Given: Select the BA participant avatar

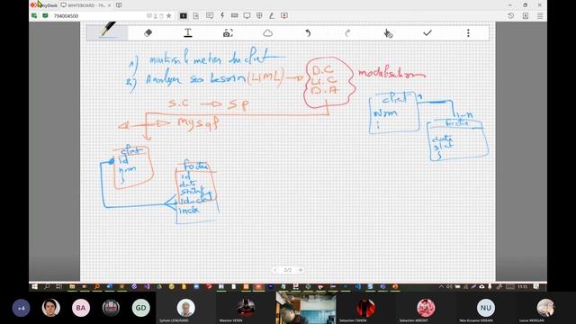Looking at the screenshot, I should tap(81, 308).
